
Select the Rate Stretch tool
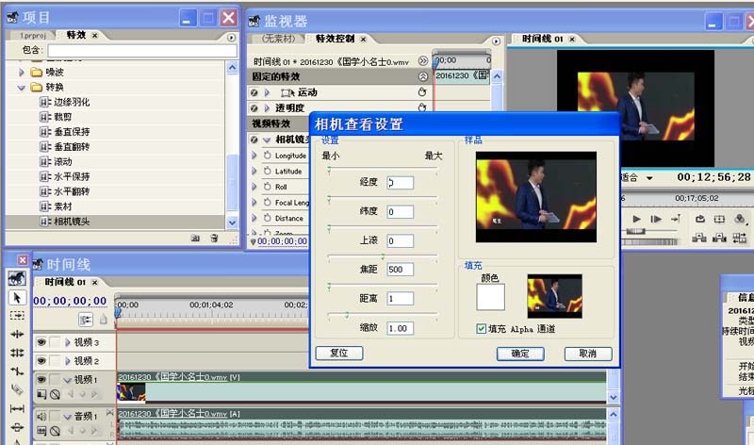click(x=17, y=371)
